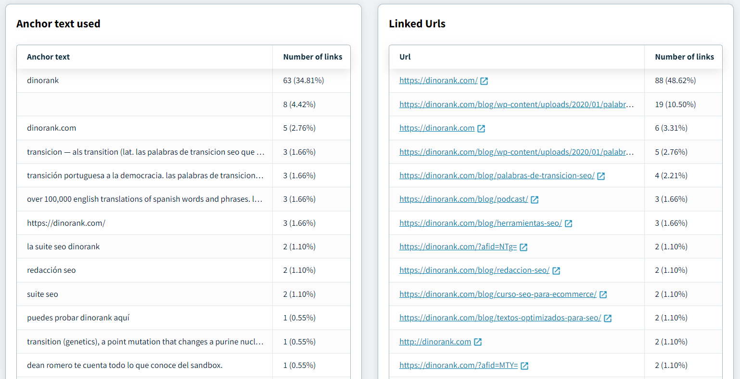Click Number of links header in anchor table
Viewport: 740px width, 379px height.
coord(312,57)
